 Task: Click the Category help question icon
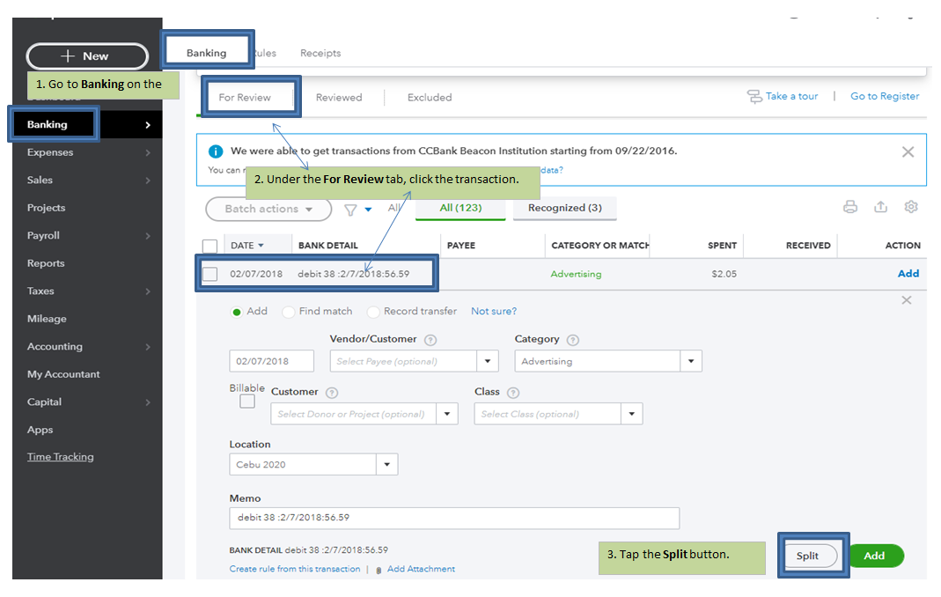point(573,340)
